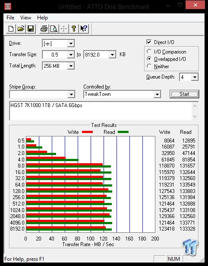Open the Controlled by dropdown TweakTown

(x=157, y=94)
